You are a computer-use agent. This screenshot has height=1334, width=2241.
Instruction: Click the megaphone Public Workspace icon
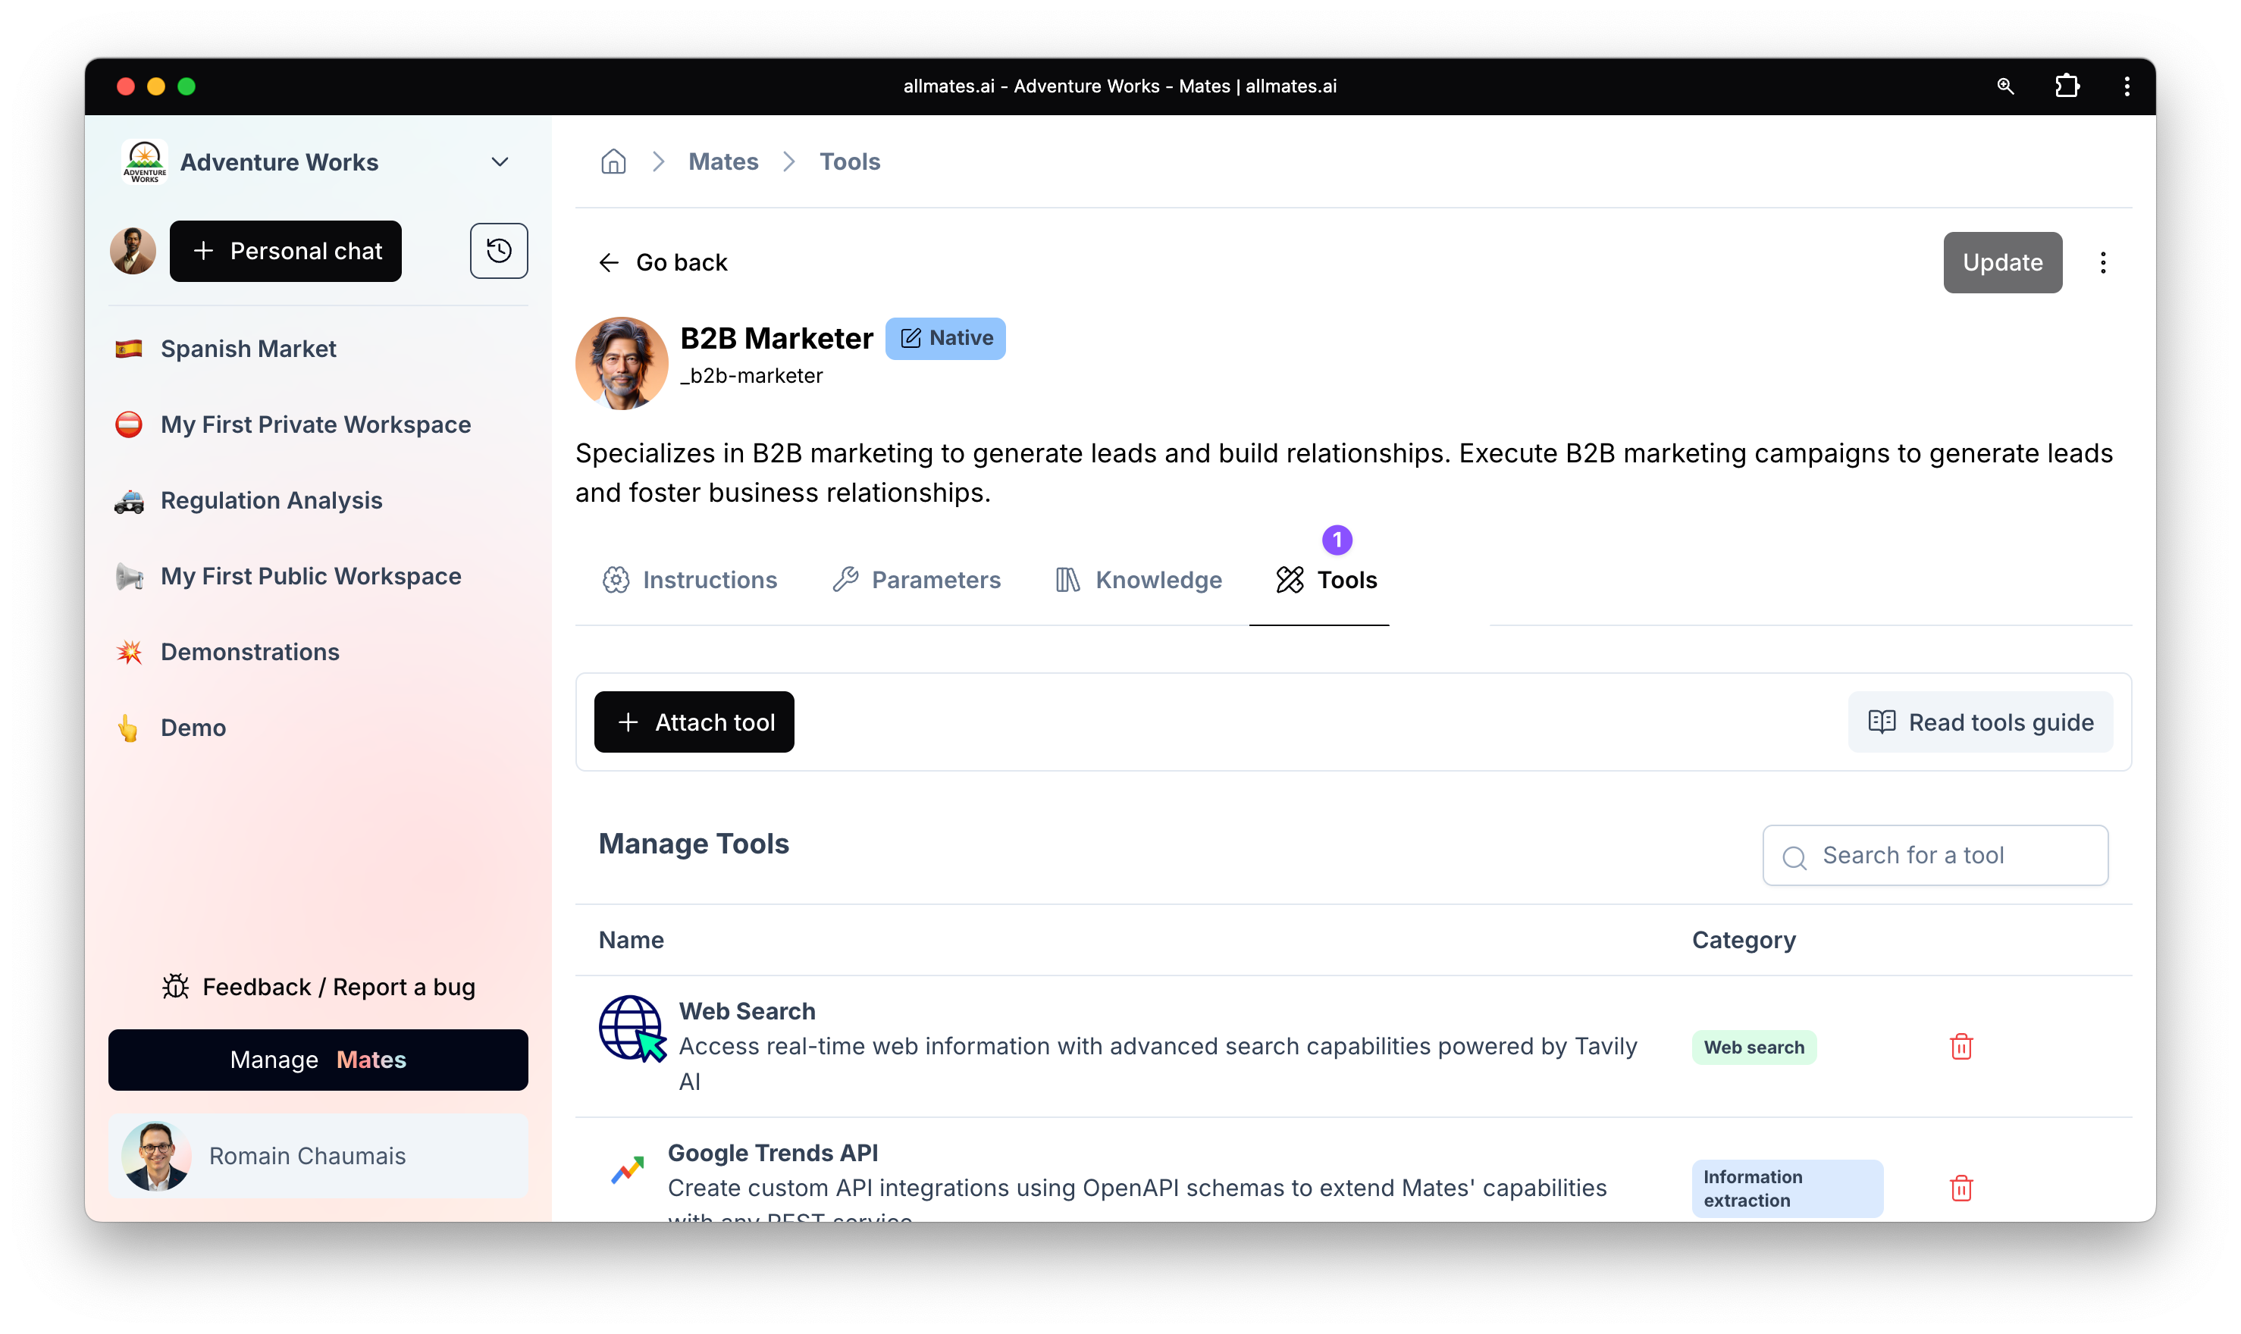(129, 576)
